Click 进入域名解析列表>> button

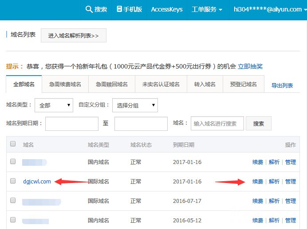coord(74,35)
